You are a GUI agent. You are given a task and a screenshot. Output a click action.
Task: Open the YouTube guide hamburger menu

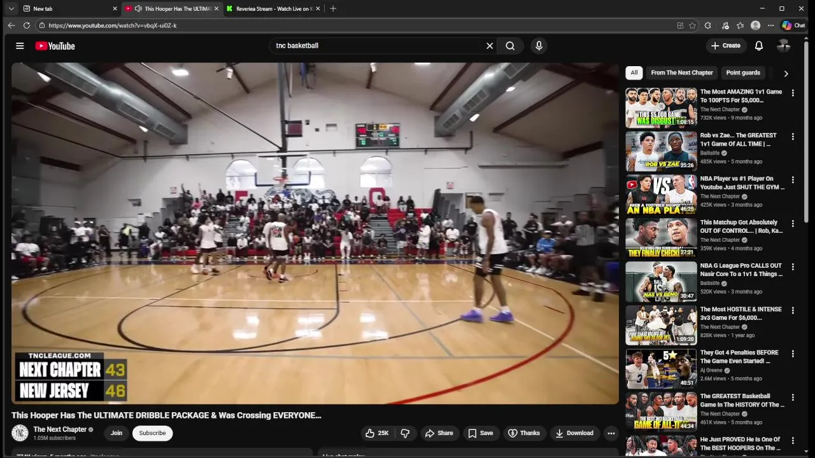pos(20,46)
